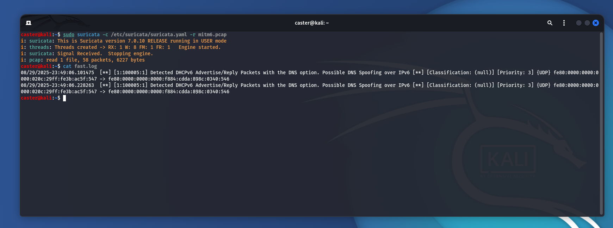
Task: Open the three-dot options menu
Action: click(x=564, y=23)
